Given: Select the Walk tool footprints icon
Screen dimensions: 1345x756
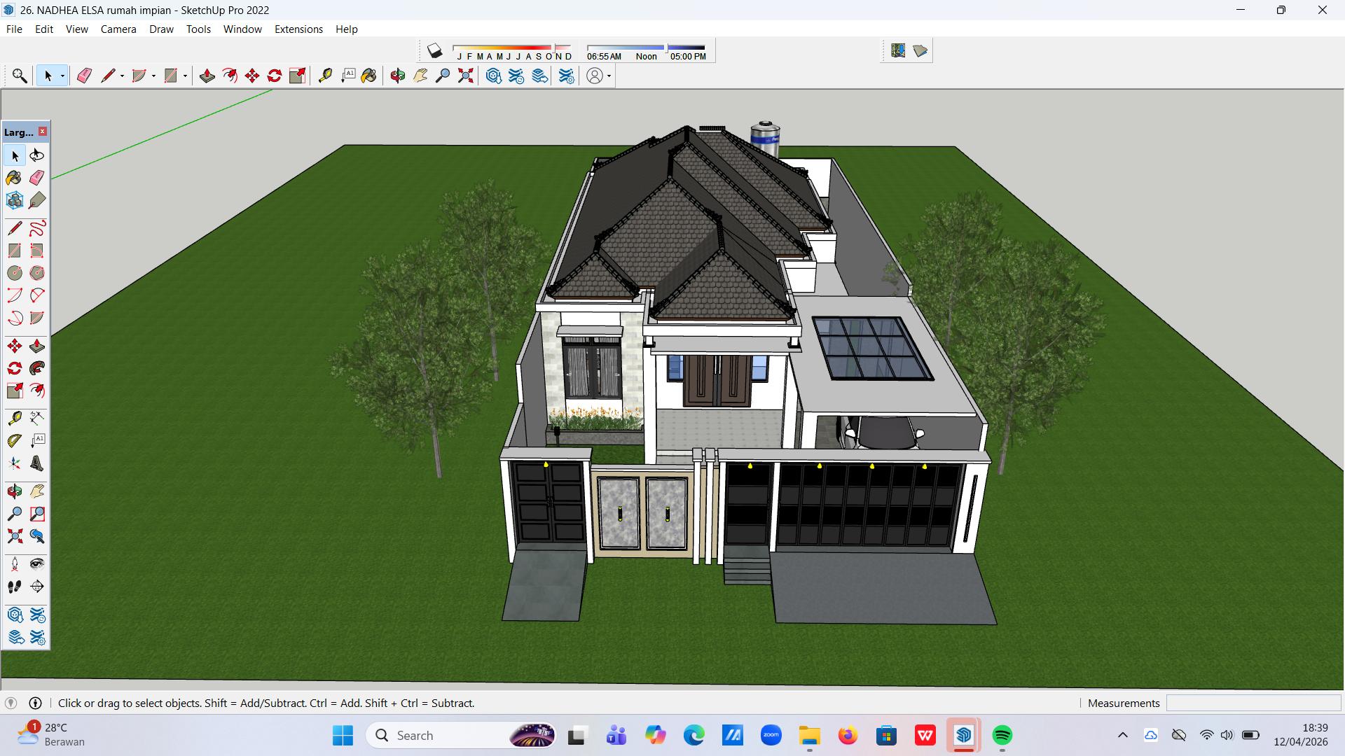Looking at the screenshot, I should 15,587.
